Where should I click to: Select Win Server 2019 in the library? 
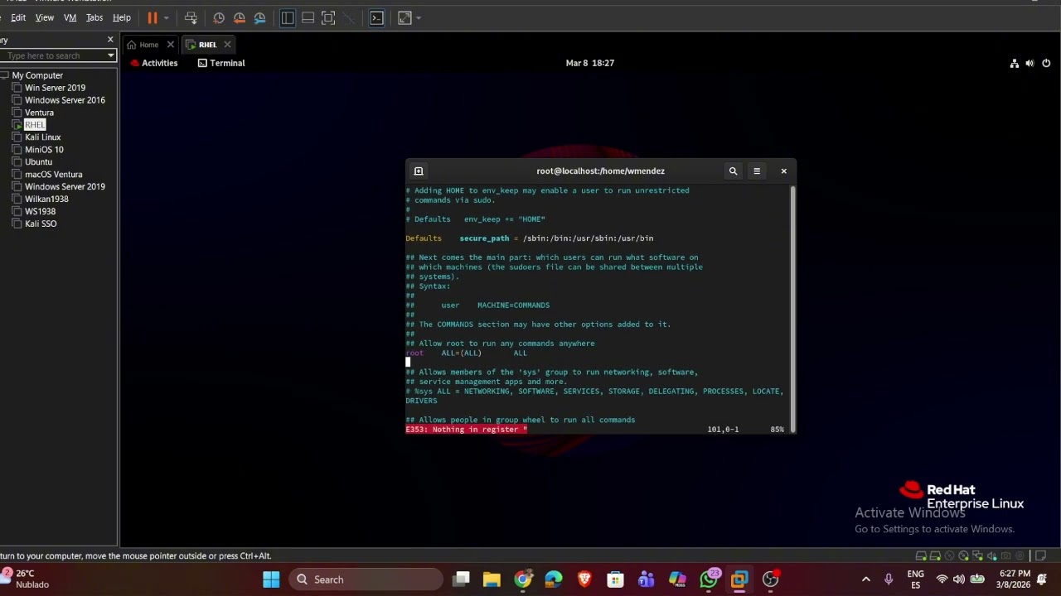[55, 88]
